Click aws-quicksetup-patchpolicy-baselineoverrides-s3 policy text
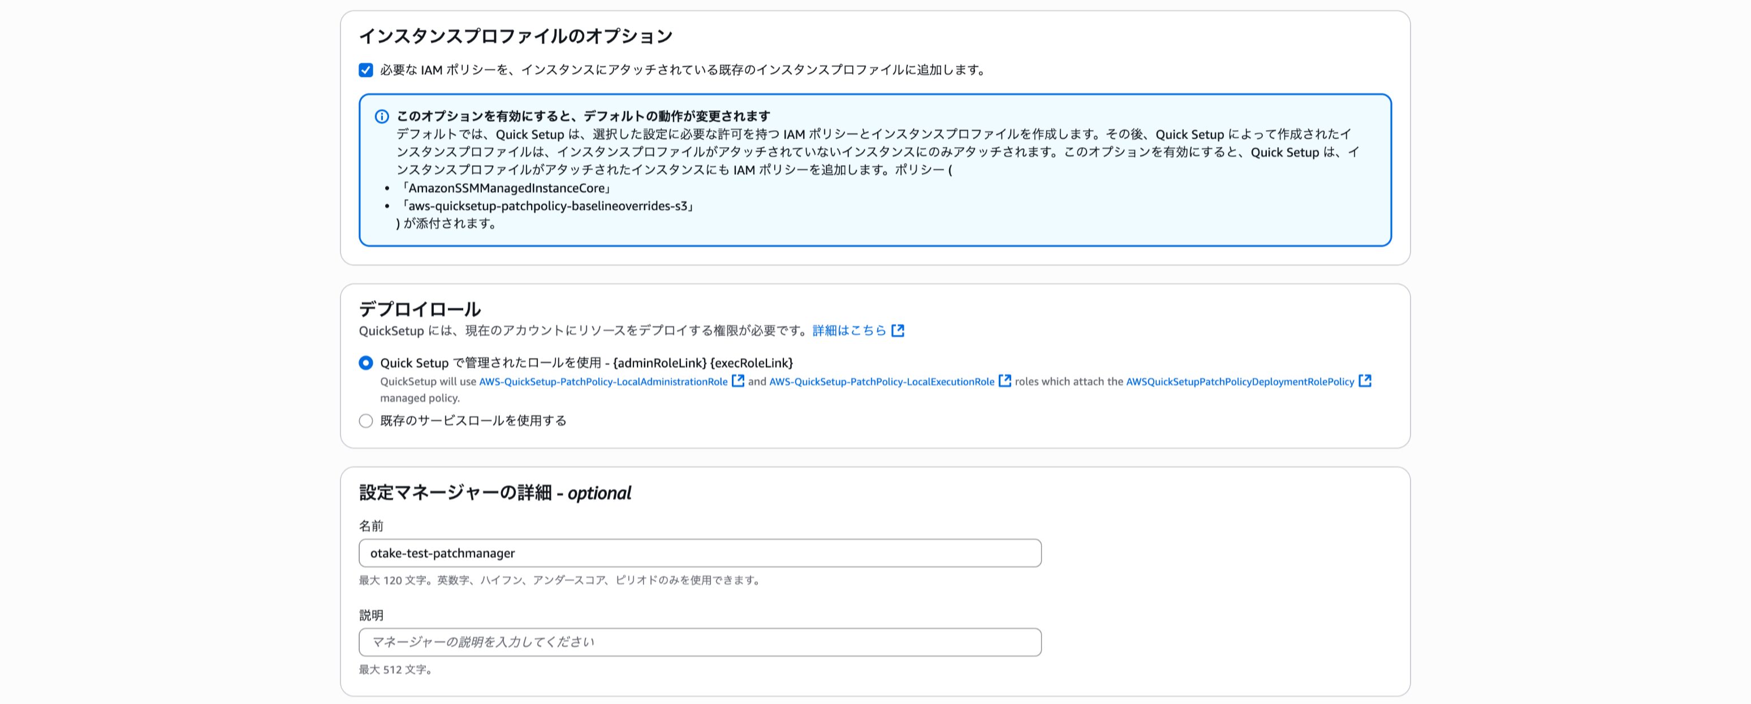Image resolution: width=1751 pixels, height=704 pixels. (548, 206)
